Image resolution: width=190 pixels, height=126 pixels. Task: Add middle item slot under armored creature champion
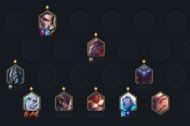(144, 87)
